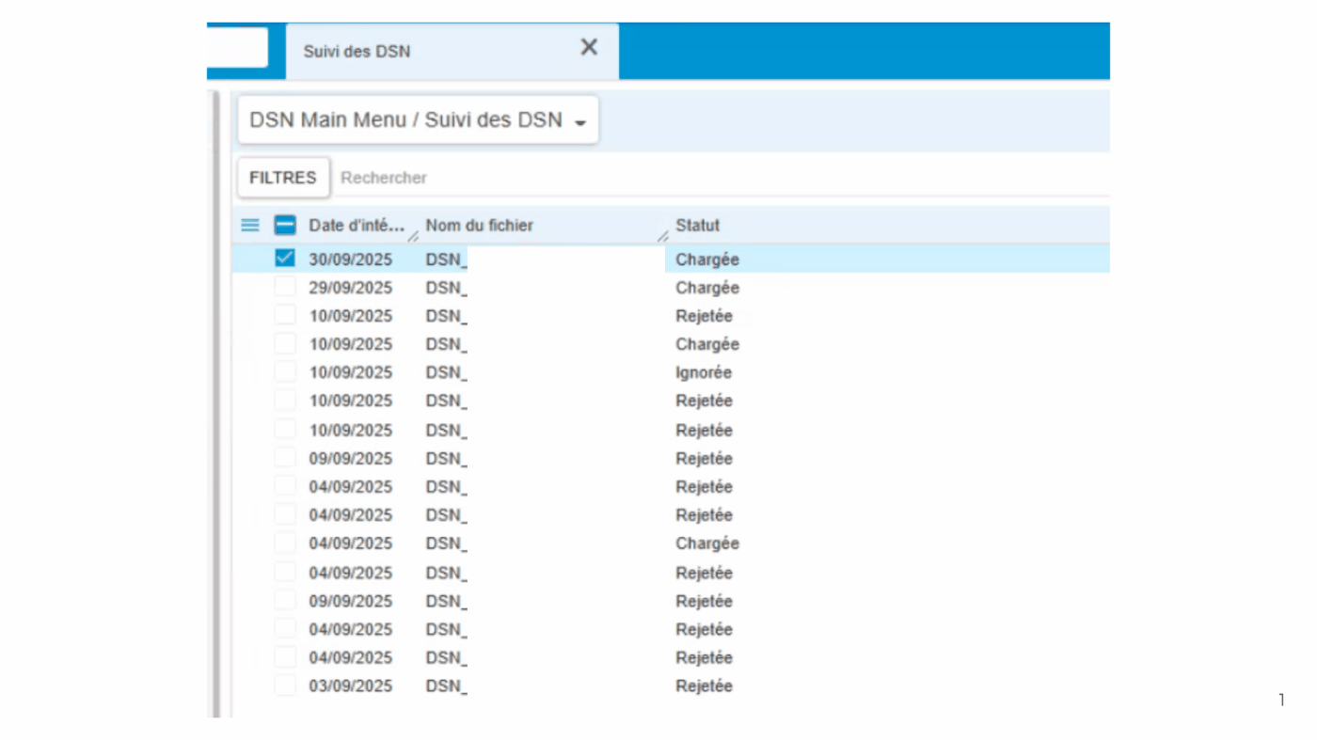Click resize handle after Nom du fichier column
This screenshot has width=1317, height=740.
(x=663, y=236)
